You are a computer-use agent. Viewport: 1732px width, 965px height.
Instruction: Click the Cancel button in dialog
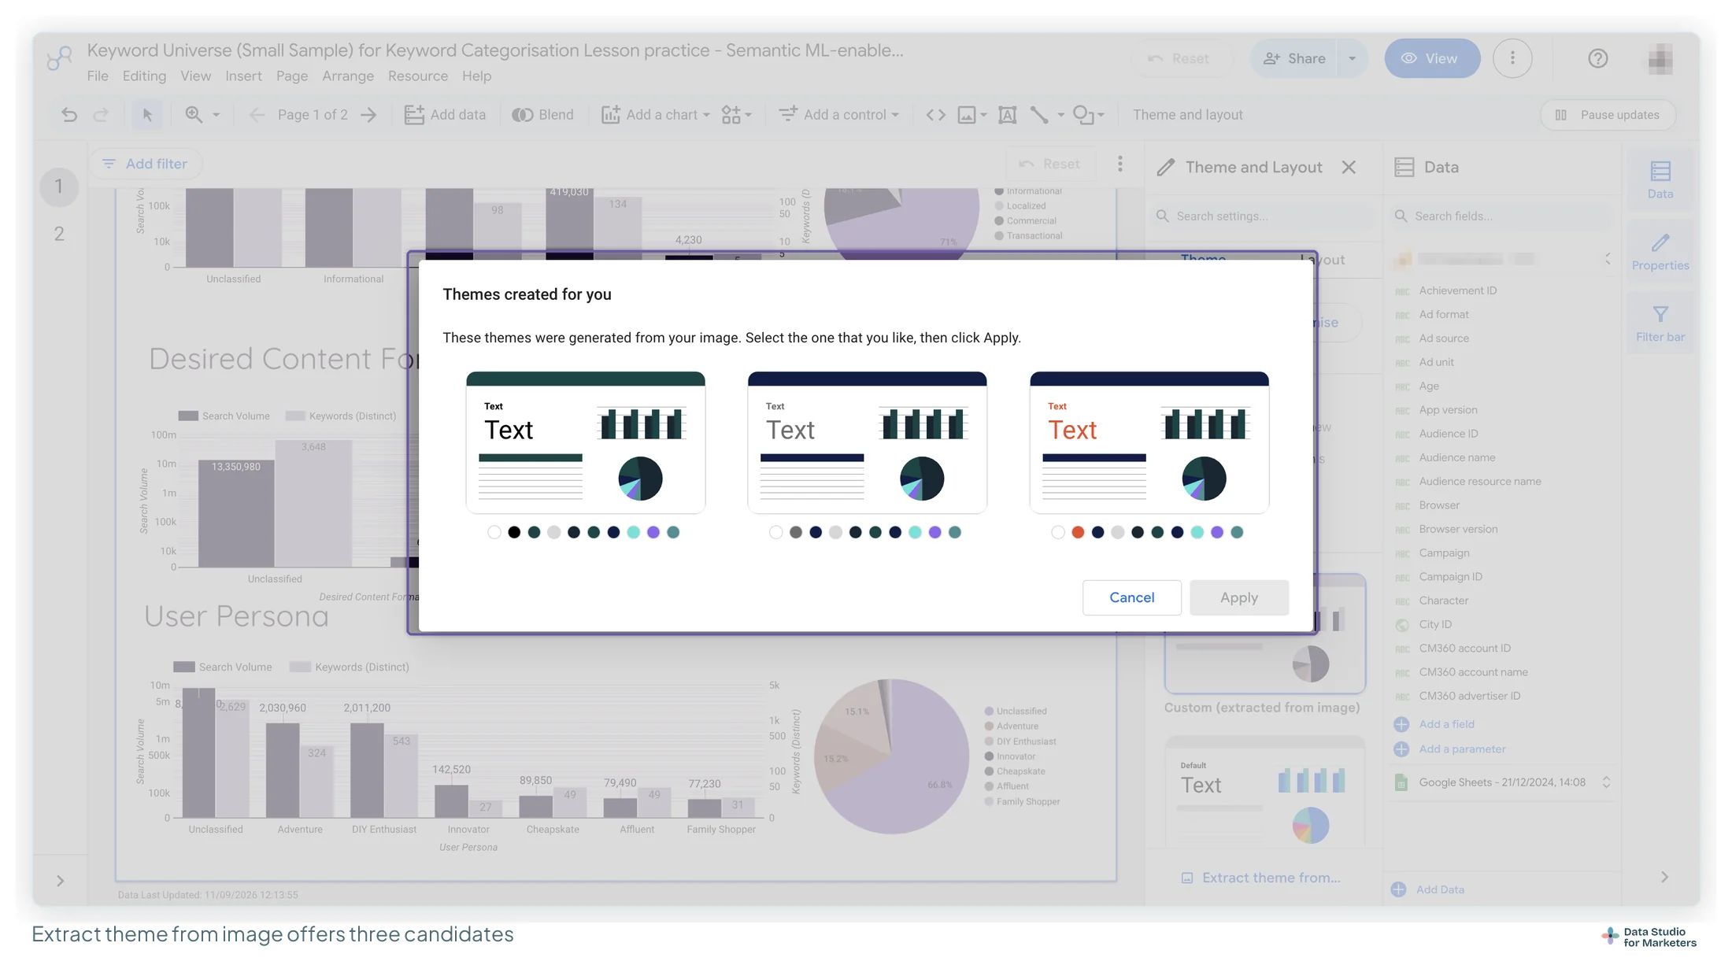pos(1131,597)
